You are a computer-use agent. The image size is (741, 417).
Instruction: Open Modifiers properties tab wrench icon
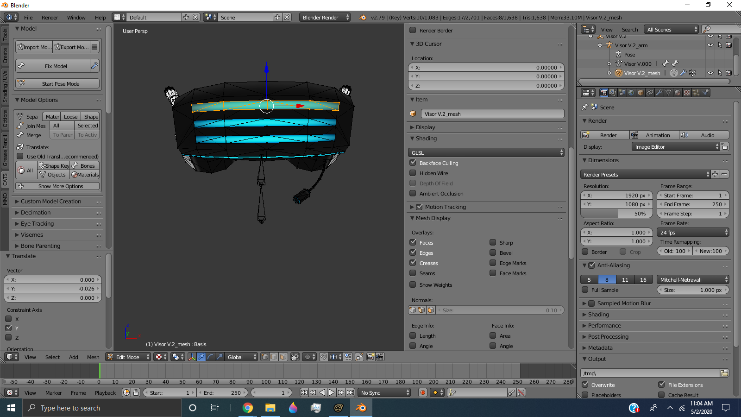[x=659, y=93]
